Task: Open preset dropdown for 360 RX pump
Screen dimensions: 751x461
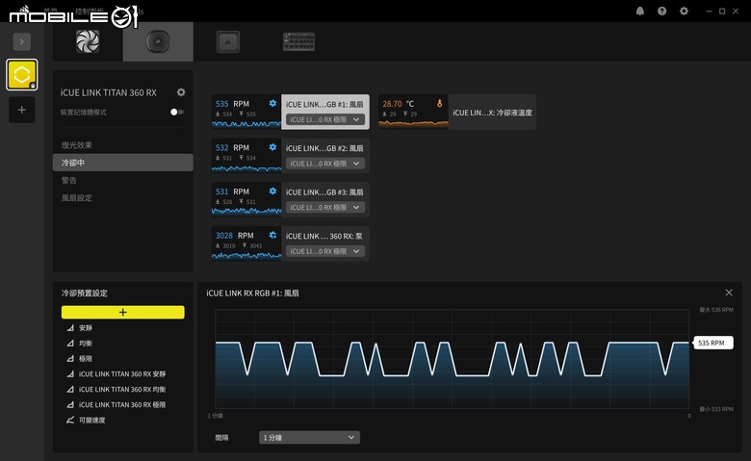Action: pyautogui.click(x=325, y=251)
